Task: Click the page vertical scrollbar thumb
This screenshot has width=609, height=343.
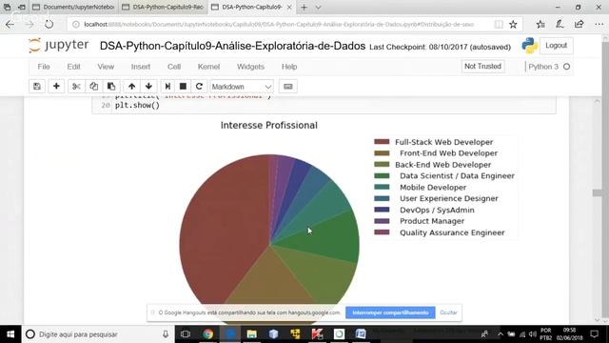Action: (598, 192)
